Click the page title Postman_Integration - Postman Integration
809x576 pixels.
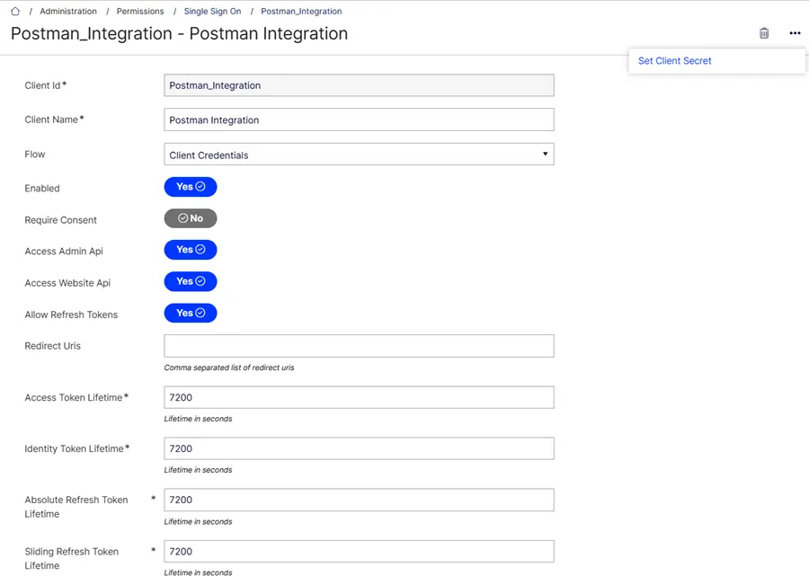click(x=179, y=33)
